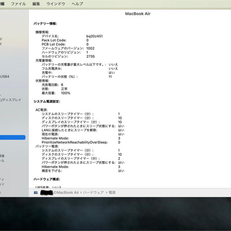Open the ウインドウ menu

pos(56,4)
